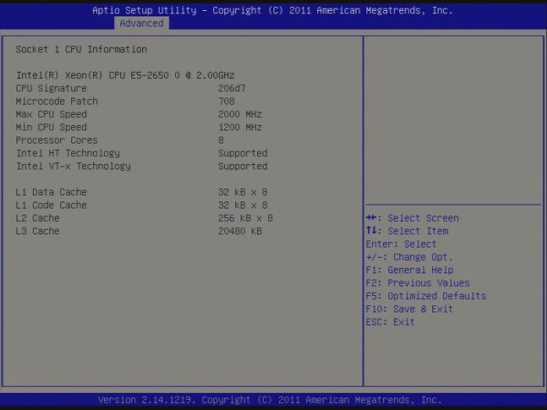Viewport: 547px width, 410px height.
Task: Click the ESC: Exit hint
Action: [390, 322]
